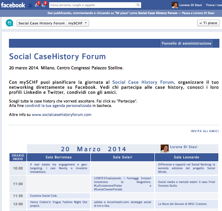The height and width of the screenshot is (211, 222).
Task: Open the "Trova i tuoi" menu item
Action: (x=214, y=5)
